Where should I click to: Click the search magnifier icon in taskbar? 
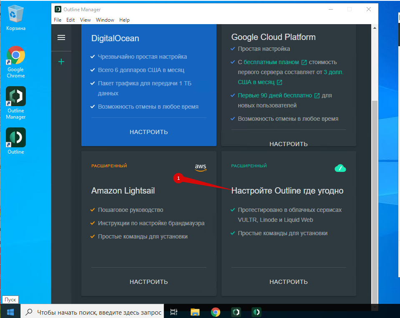click(29, 312)
